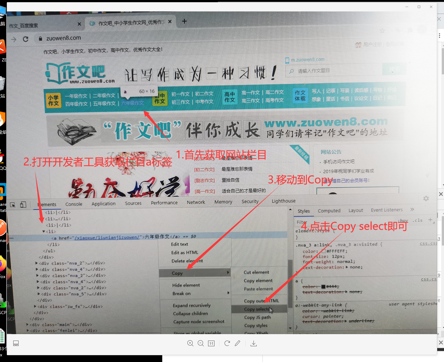The height and width of the screenshot is (362, 444).
Task: Choose Copy selector from the submenu
Action: pos(260,309)
